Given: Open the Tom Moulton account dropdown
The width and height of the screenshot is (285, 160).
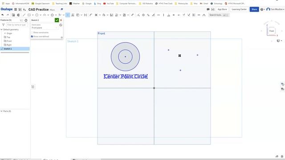Looking at the screenshot, I should pos(275,9).
